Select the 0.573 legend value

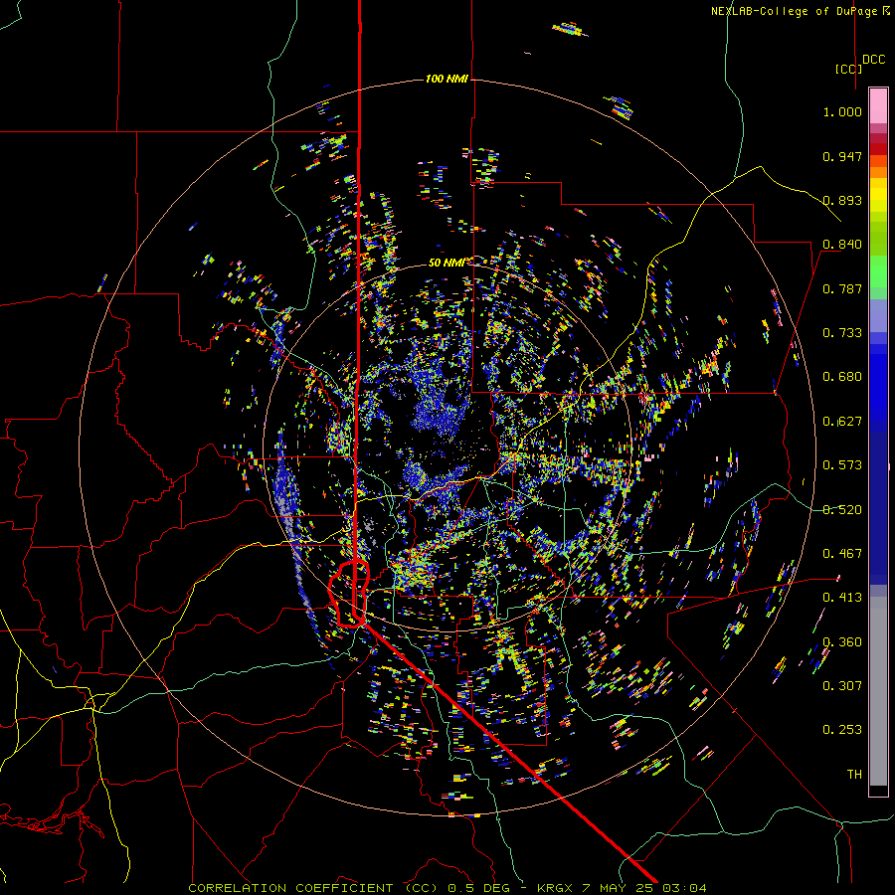(842, 465)
